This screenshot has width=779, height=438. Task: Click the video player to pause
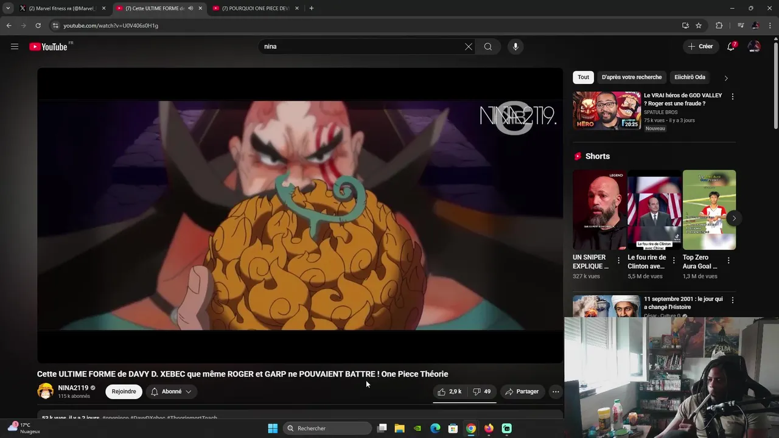tap(299, 215)
